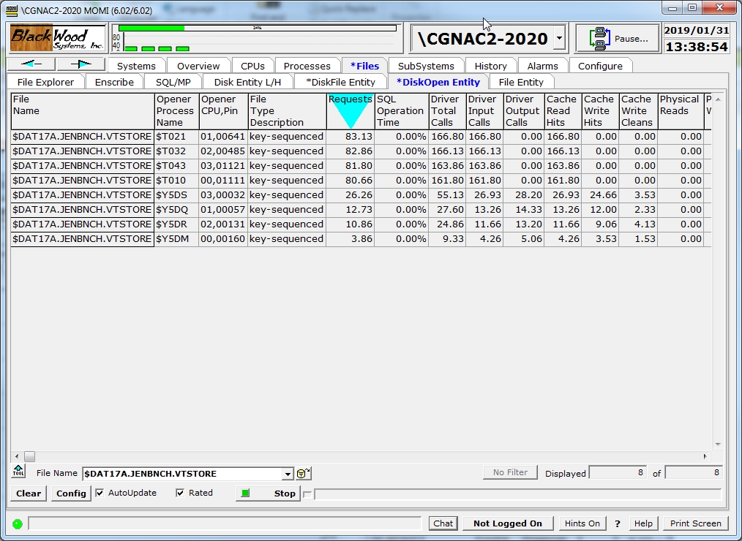Toggle the AutoUpdate checkbox
This screenshot has height=541, width=742.
click(x=100, y=493)
